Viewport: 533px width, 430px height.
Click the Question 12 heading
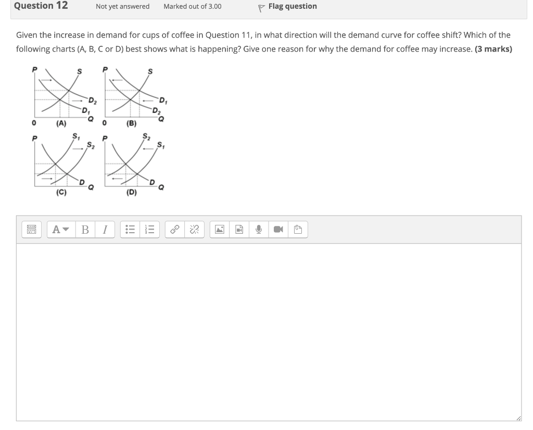pos(40,6)
